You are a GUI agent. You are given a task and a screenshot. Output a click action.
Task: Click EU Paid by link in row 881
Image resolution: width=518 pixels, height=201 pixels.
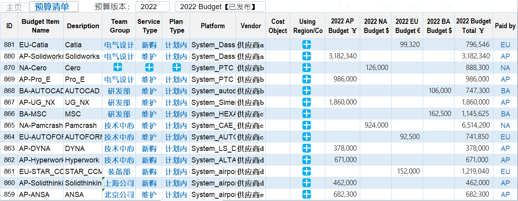point(505,45)
